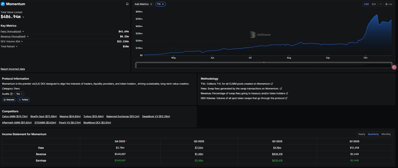The image size is (398, 168).
Task: Click the Fees row header
Action: click(x=41, y=148)
